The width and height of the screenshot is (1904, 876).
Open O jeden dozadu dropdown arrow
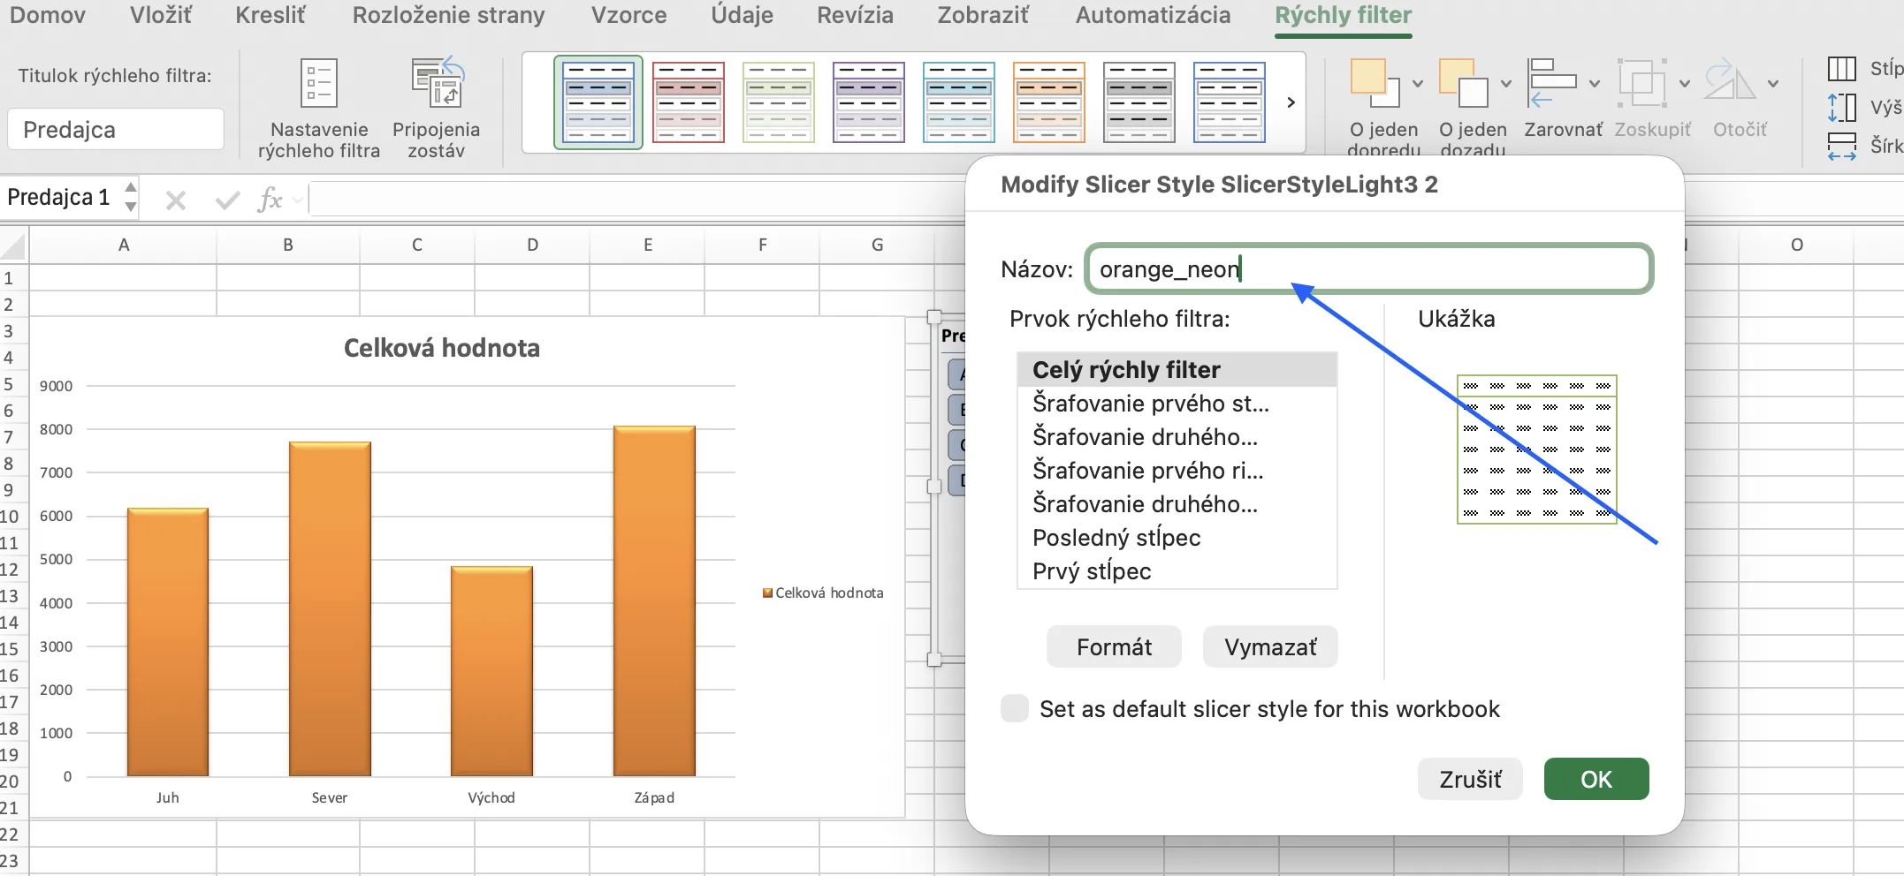point(1506,84)
